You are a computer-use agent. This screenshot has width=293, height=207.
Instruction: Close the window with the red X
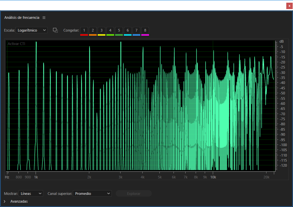click(x=289, y=6)
